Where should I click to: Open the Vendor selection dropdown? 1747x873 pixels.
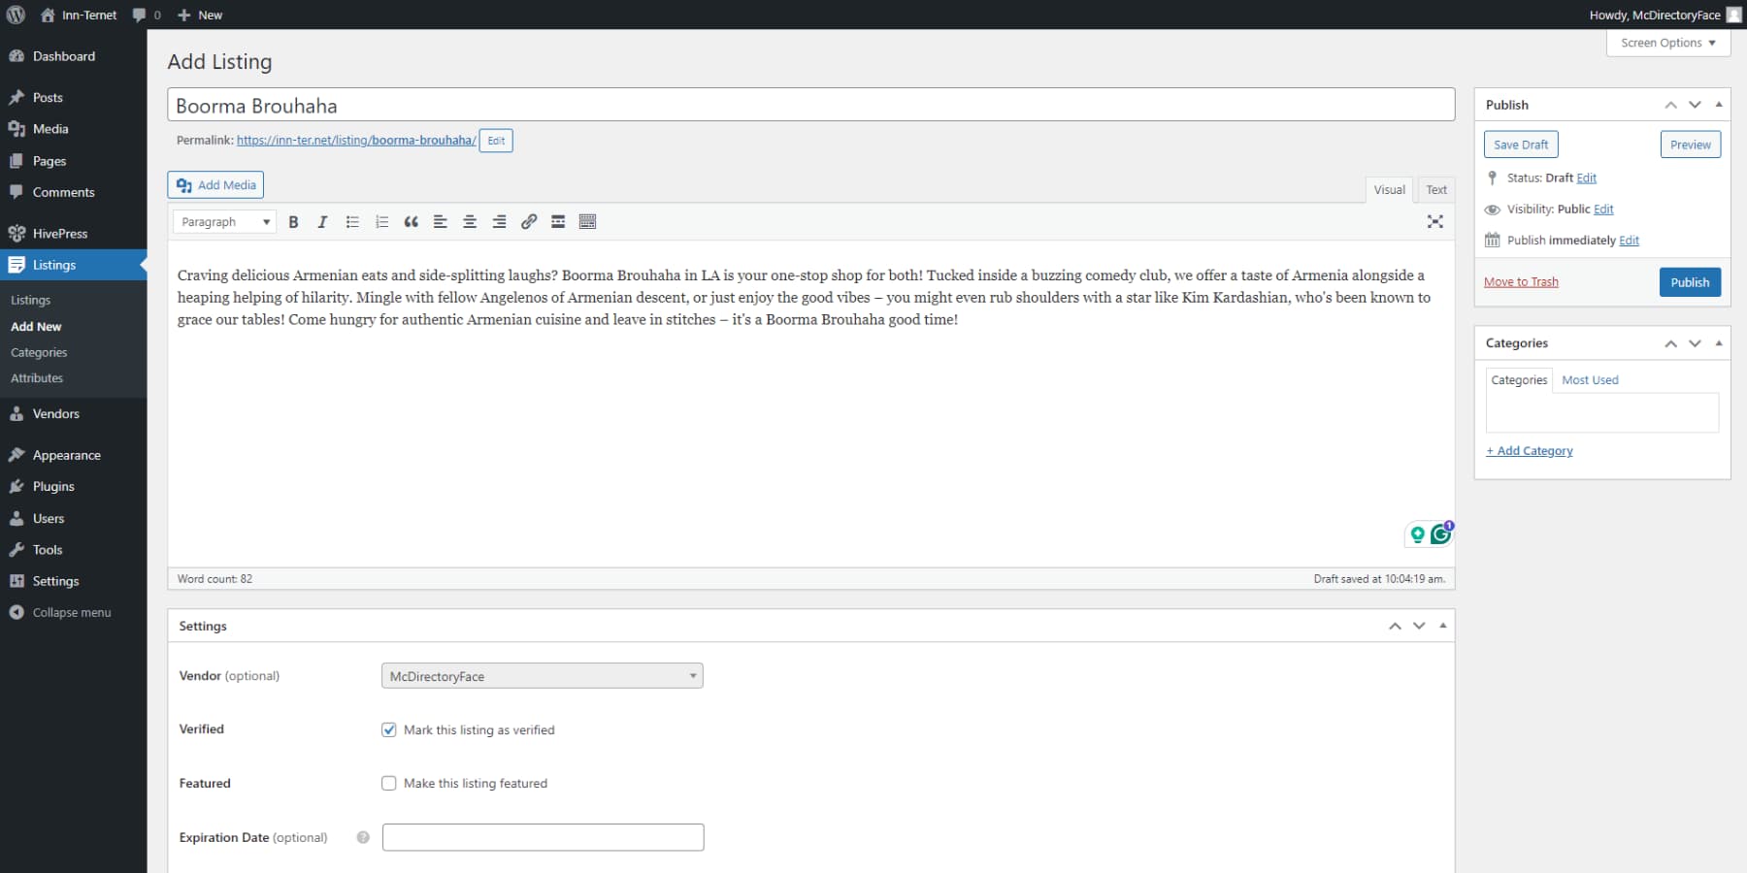tap(541, 675)
